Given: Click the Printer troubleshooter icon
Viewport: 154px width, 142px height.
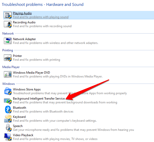Looking at the screenshot, I should [8, 58].
